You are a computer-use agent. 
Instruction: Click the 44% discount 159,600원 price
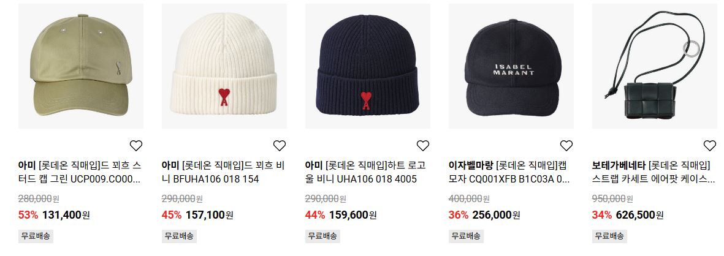[341, 215]
